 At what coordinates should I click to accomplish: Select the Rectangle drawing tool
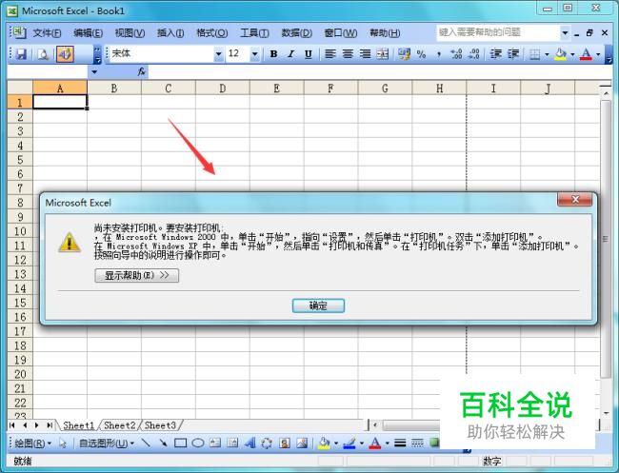pos(180,443)
